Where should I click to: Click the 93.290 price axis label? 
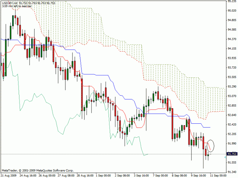pyautogui.click(x=232, y=87)
